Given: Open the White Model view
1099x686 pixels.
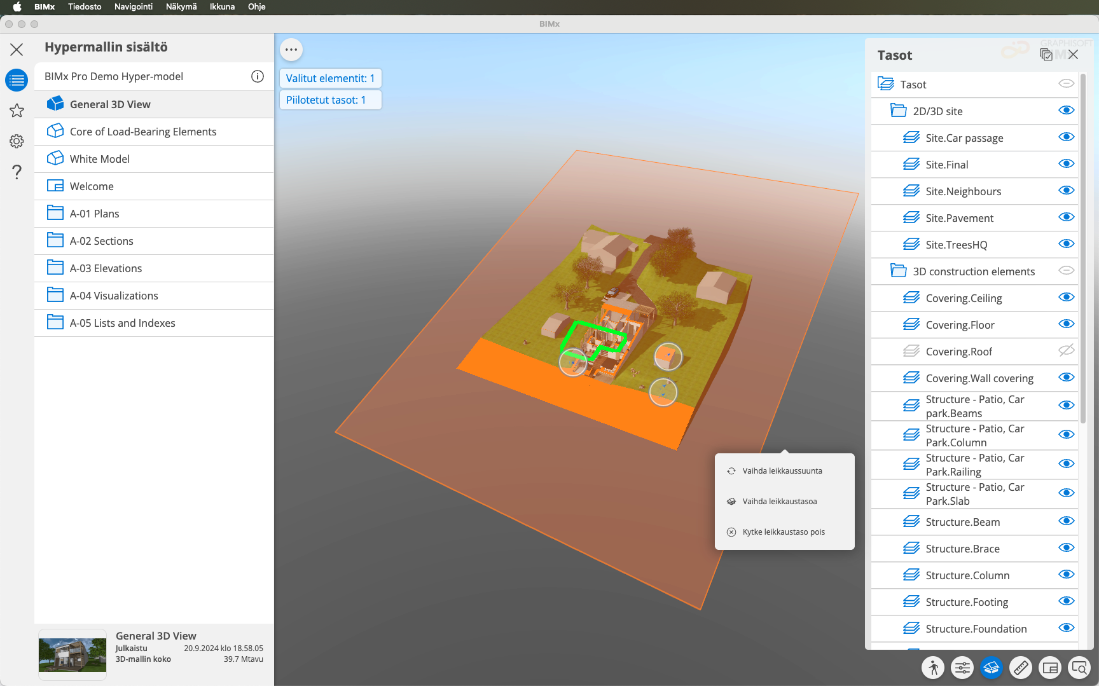Looking at the screenshot, I should 154,159.
